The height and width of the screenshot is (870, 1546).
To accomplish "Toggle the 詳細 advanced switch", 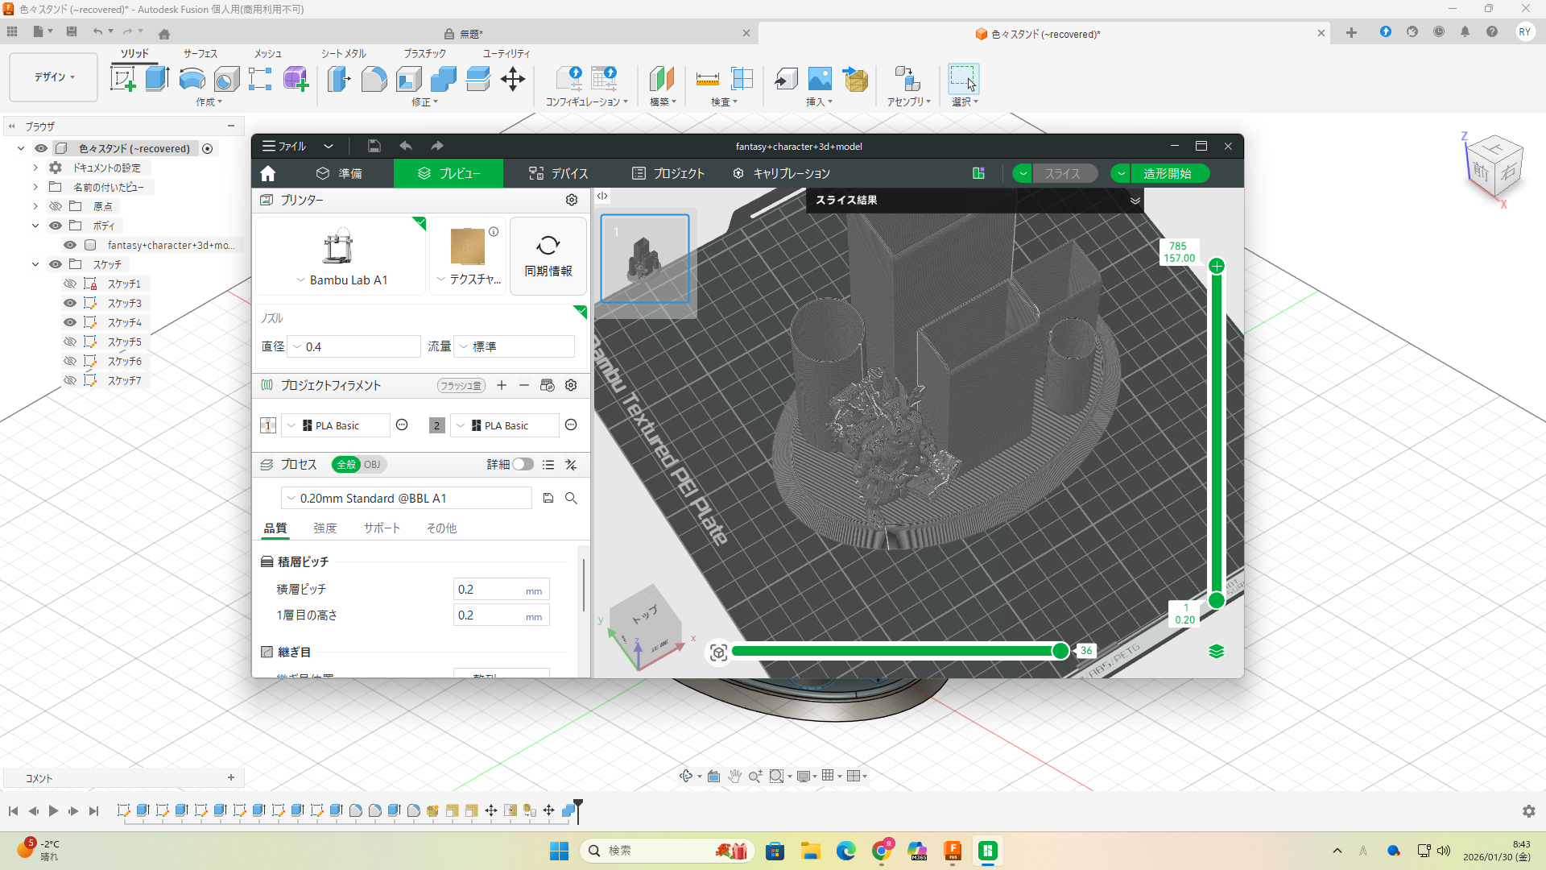I will (523, 464).
